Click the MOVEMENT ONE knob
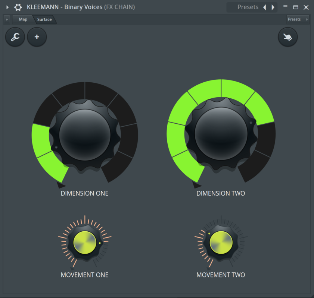This screenshot has height=298, width=314. click(x=85, y=242)
